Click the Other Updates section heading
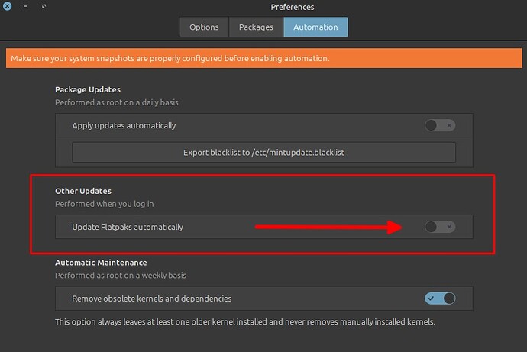 82,190
